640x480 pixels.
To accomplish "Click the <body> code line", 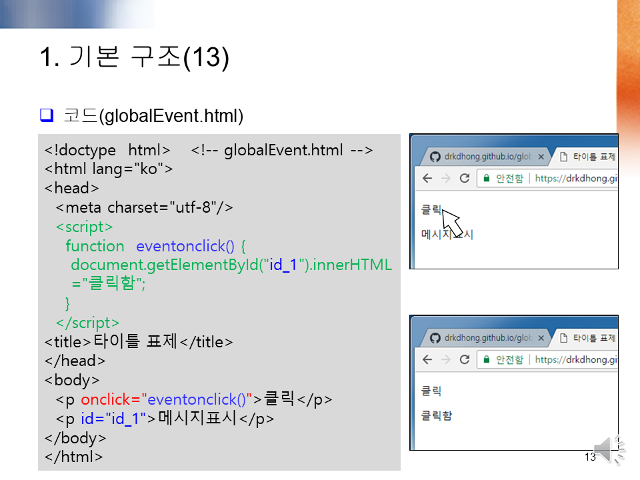I will (72, 380).
